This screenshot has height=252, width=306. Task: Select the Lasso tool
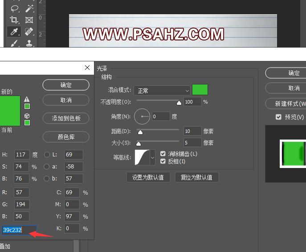pyautogui.click(x=15, y=8)
